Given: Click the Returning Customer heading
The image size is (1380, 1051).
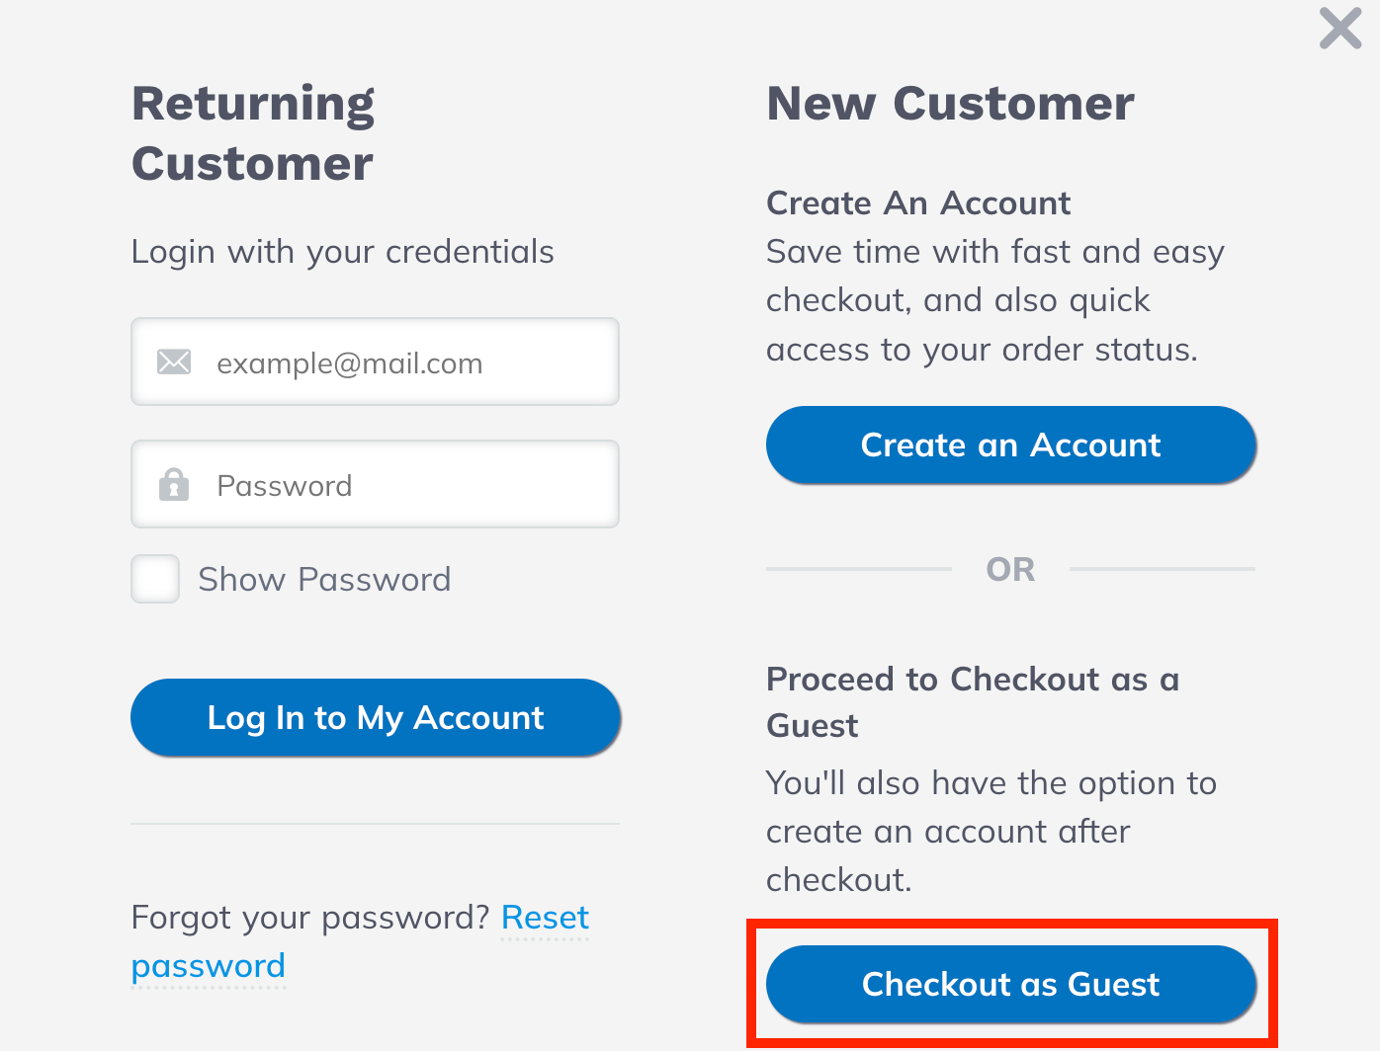Looking at the screenshot, I should pyautogui.click(x=253, y=133).
